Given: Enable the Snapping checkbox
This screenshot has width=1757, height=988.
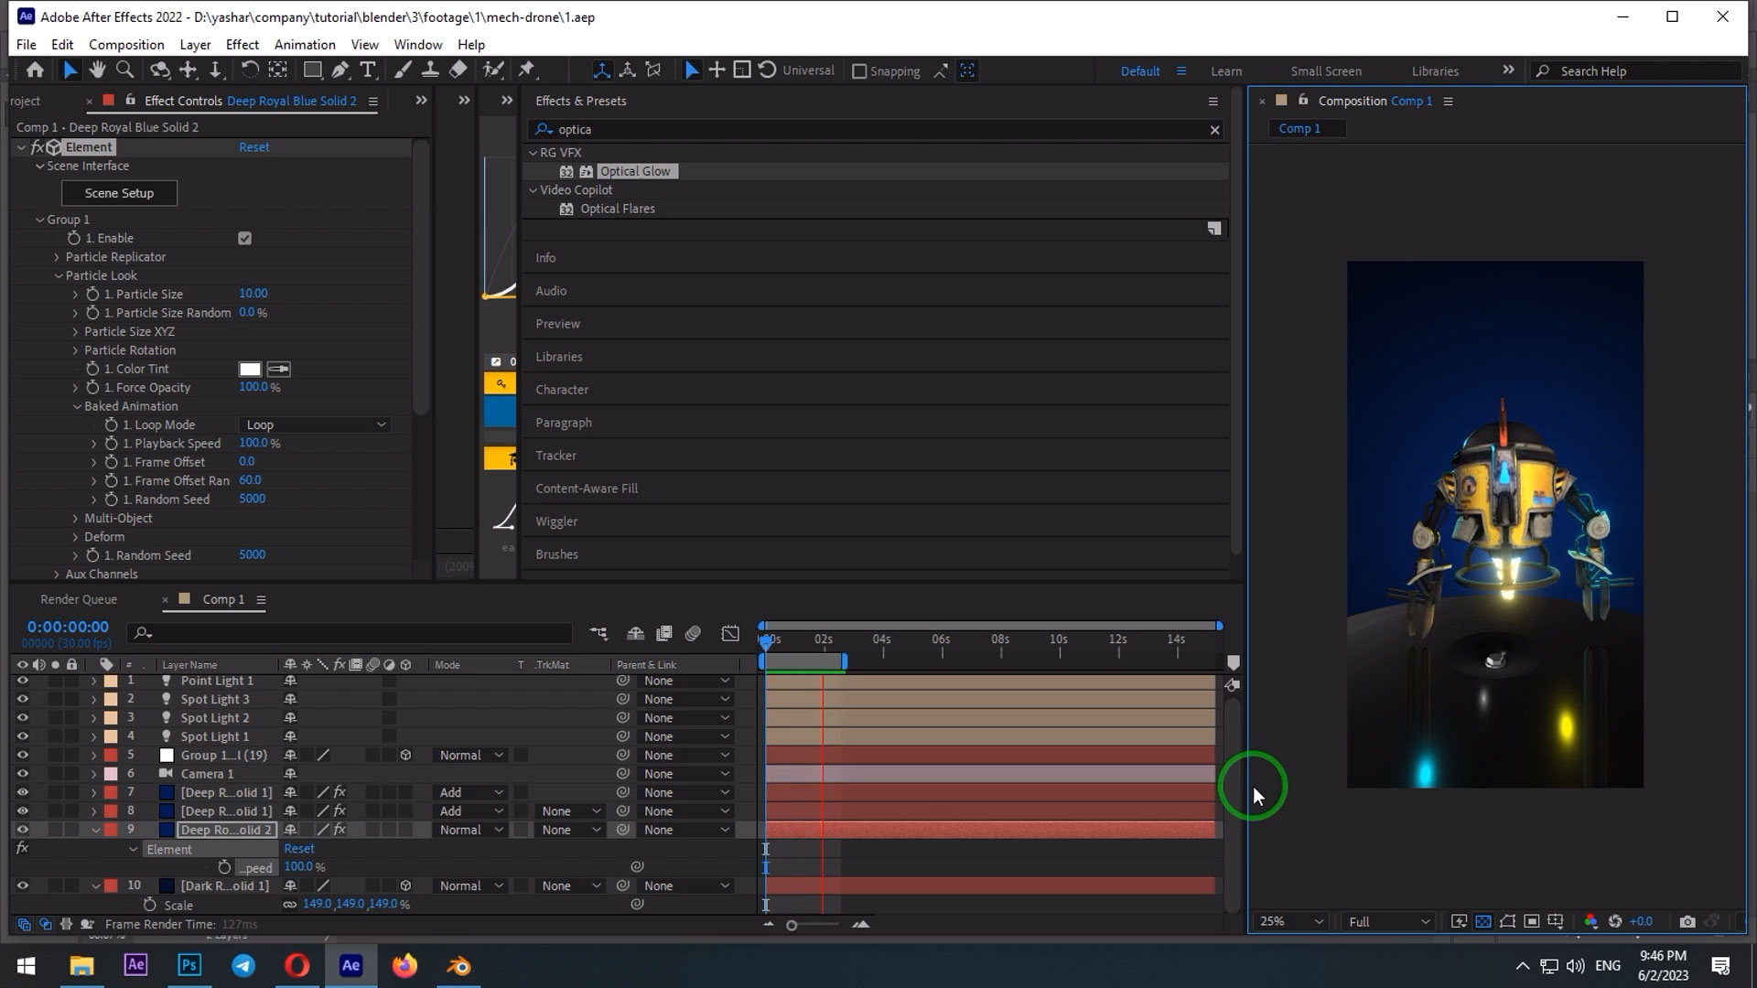Looking at the screenshot, I should 859,71.
